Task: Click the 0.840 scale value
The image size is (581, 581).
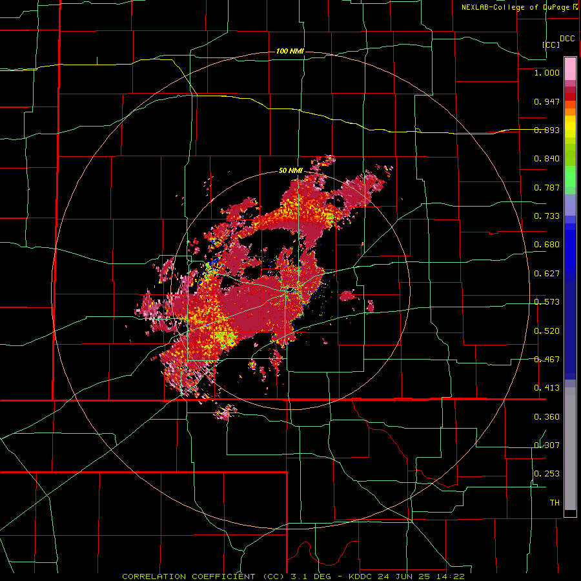Action: (547, 159)
